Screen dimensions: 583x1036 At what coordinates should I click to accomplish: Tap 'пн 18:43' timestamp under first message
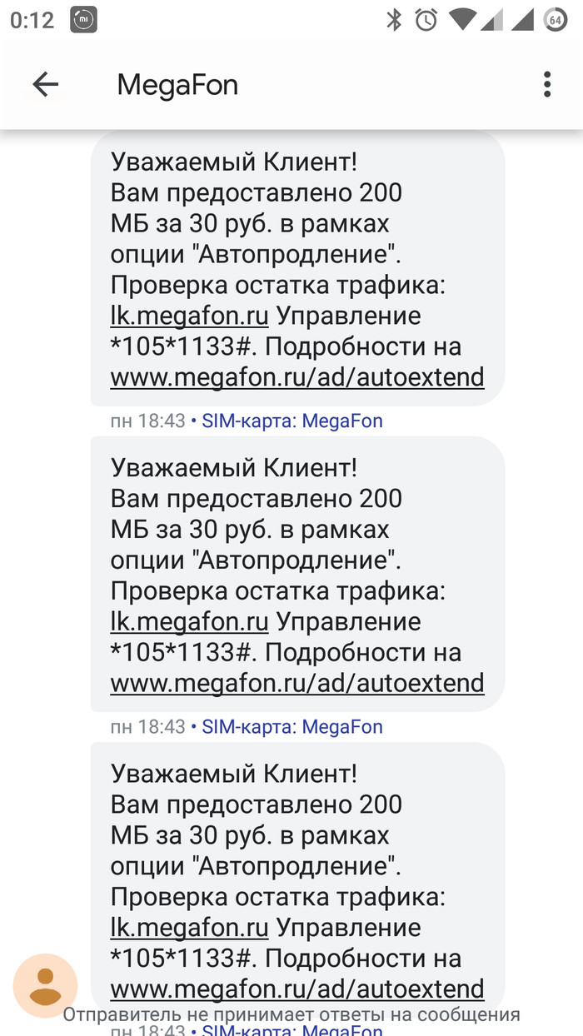pos(147,421)
